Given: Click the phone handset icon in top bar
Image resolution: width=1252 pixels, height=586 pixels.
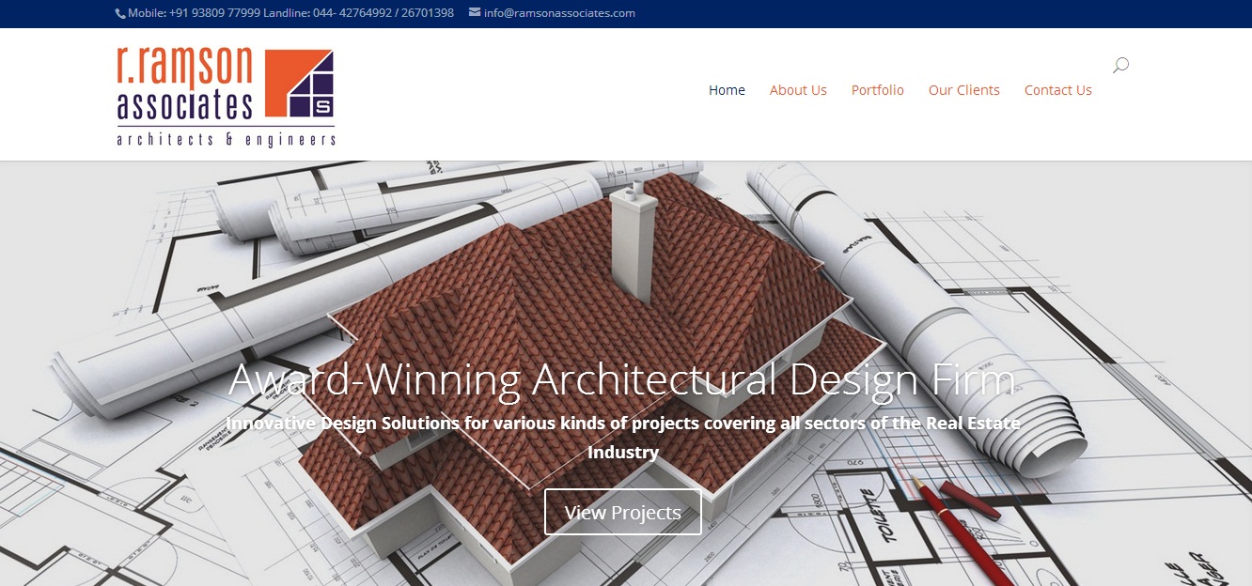Looking at the screenshot, I should point(118,13).
